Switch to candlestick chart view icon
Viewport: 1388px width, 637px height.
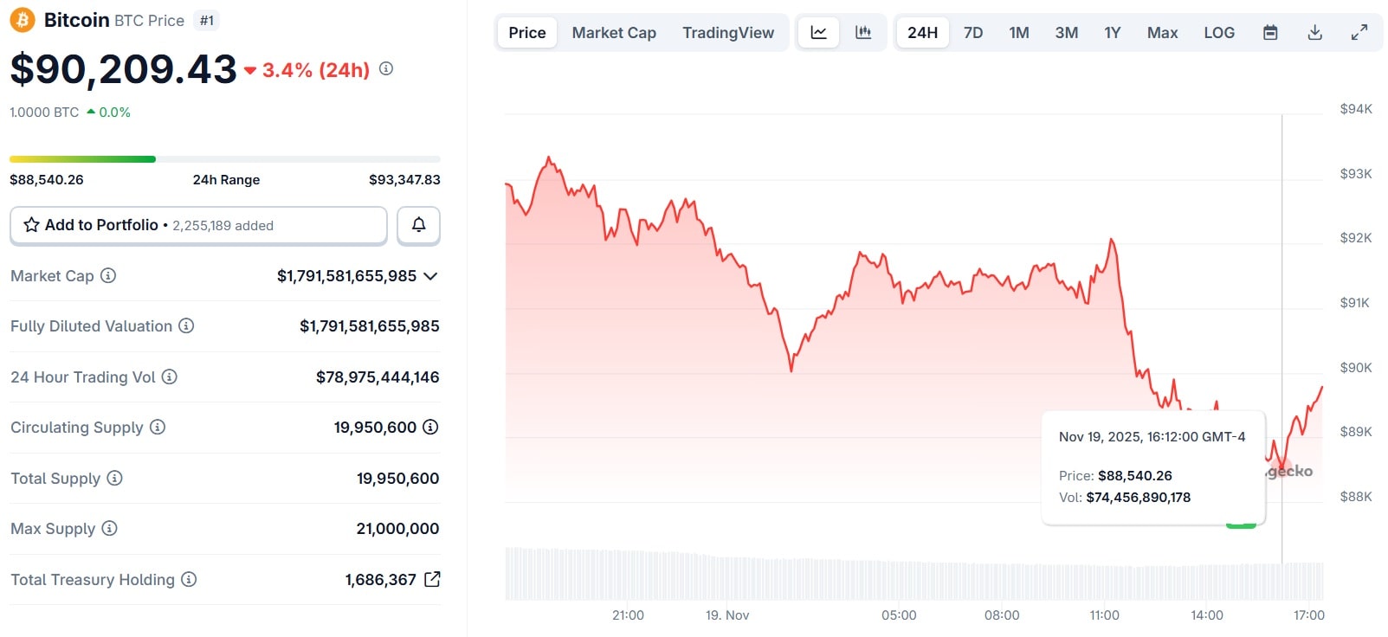[x=863, y=33]
